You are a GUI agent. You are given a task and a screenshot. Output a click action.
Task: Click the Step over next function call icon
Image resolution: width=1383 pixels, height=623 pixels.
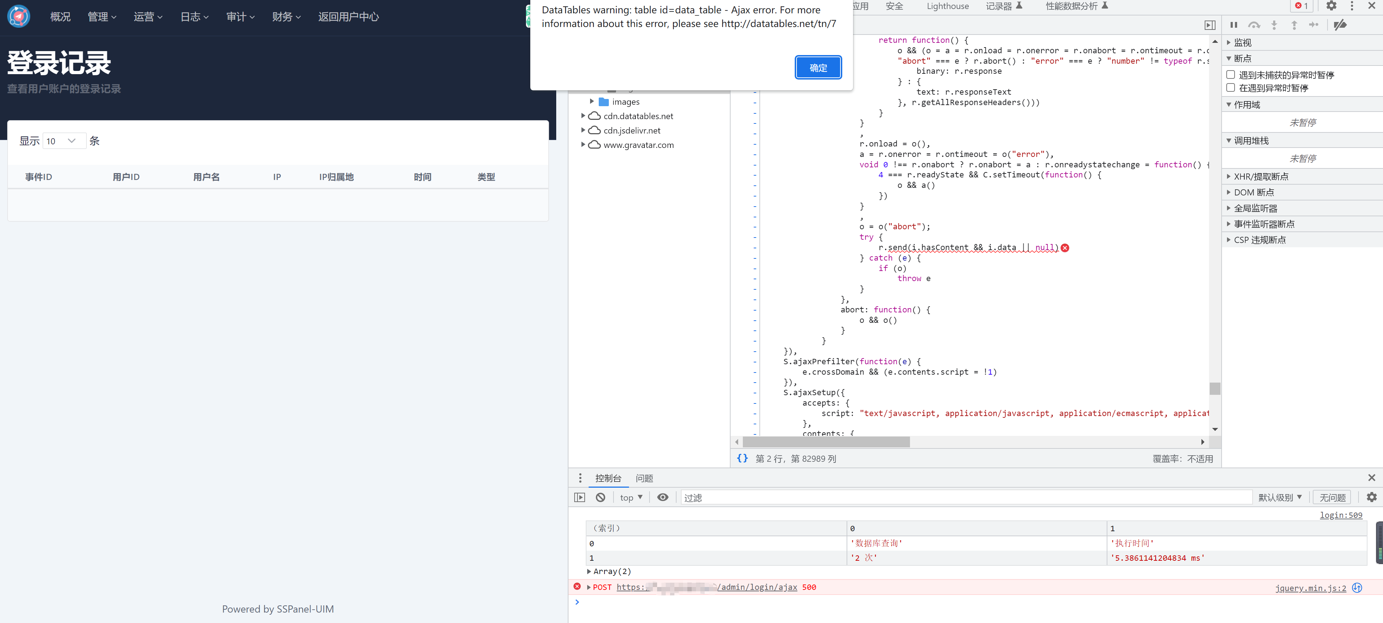coord(1254,25)
